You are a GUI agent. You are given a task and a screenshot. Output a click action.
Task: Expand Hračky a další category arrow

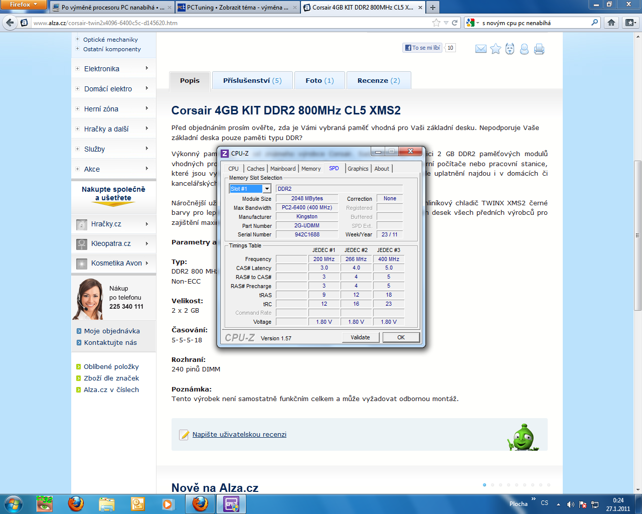[x=147, y=128]
